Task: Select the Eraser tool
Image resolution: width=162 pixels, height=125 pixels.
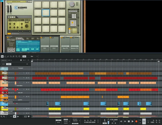Action: point(8,56)
